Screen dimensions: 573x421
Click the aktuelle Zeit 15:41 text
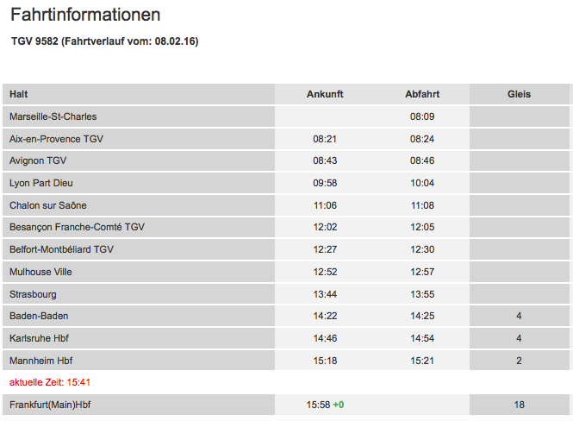click(49, 382)
